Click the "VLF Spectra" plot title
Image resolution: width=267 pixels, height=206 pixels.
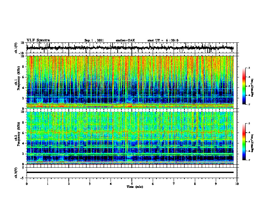coord(38,40)
